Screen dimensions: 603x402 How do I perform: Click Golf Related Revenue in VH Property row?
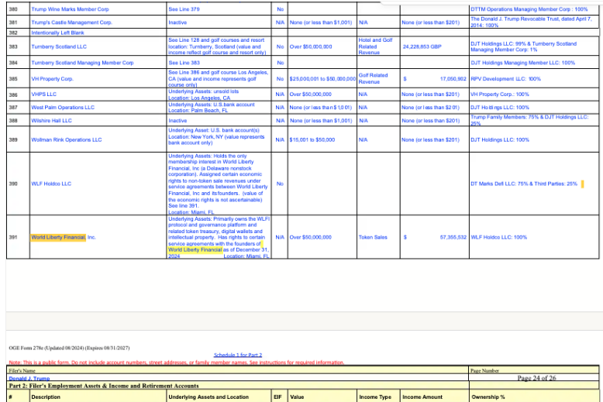(x=373, y=78)
